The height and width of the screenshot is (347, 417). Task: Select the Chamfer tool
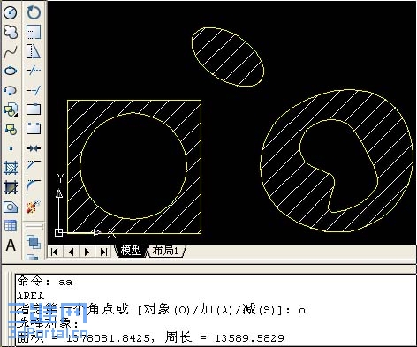point(34,168)
